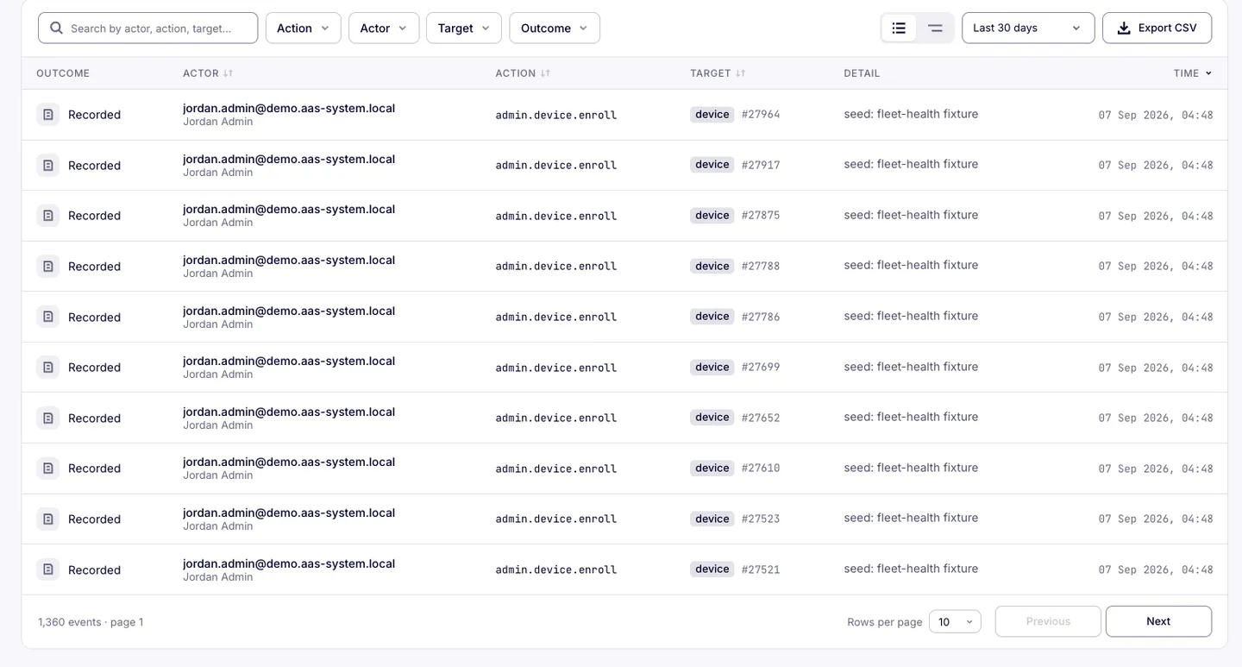
Task: Click Export CSV button
Action: pos(1157,28)
